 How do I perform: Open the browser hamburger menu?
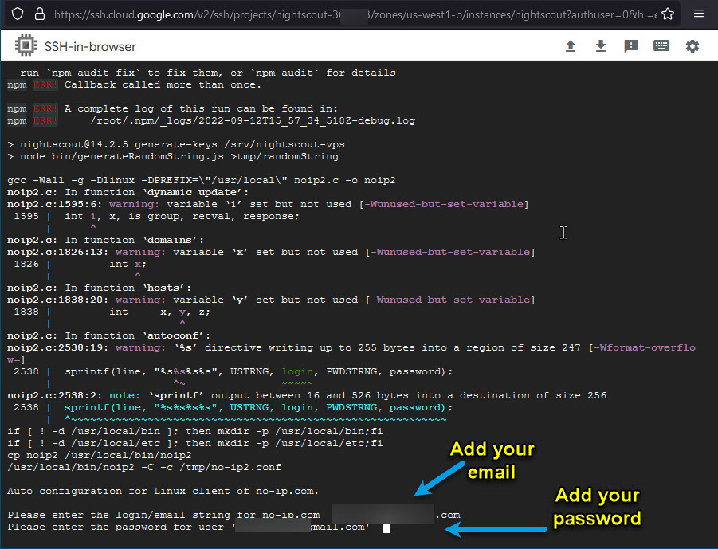699,14
